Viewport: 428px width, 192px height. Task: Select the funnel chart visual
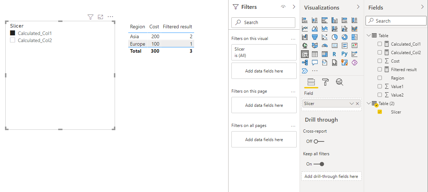[x=315, y=37]
